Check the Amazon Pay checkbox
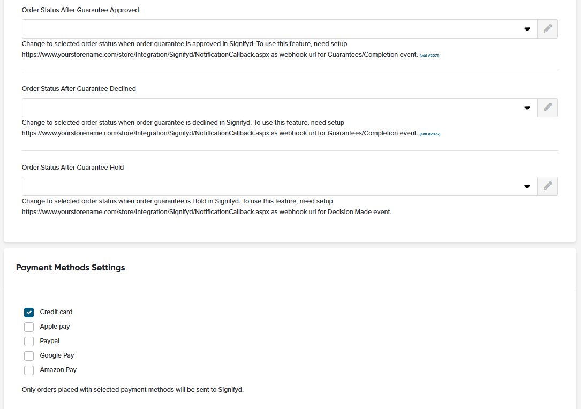This screenshot has height=409, width=581. pos(29,370)
